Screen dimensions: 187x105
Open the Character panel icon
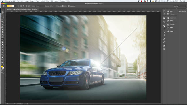[x=164, y=32]
